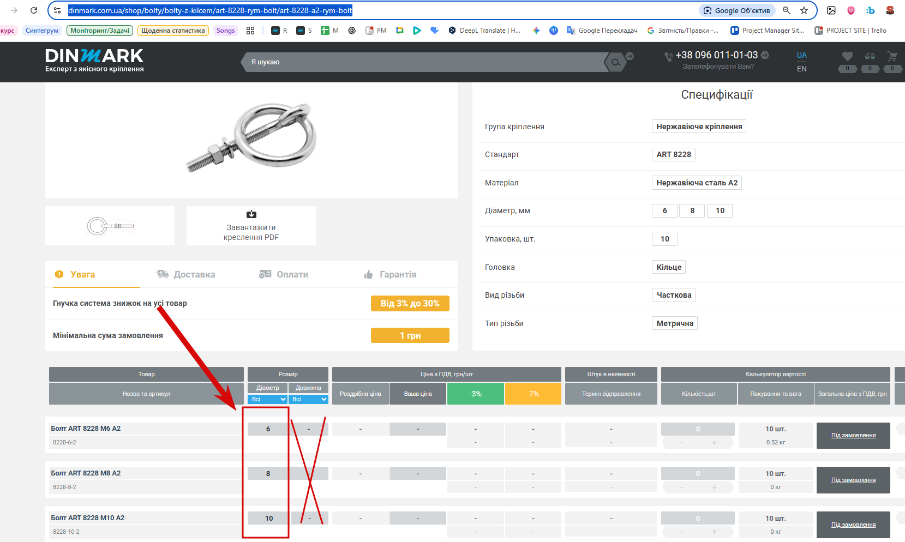
Task: Go to DINMARK home via logo
Action: (x=94, y=61)
